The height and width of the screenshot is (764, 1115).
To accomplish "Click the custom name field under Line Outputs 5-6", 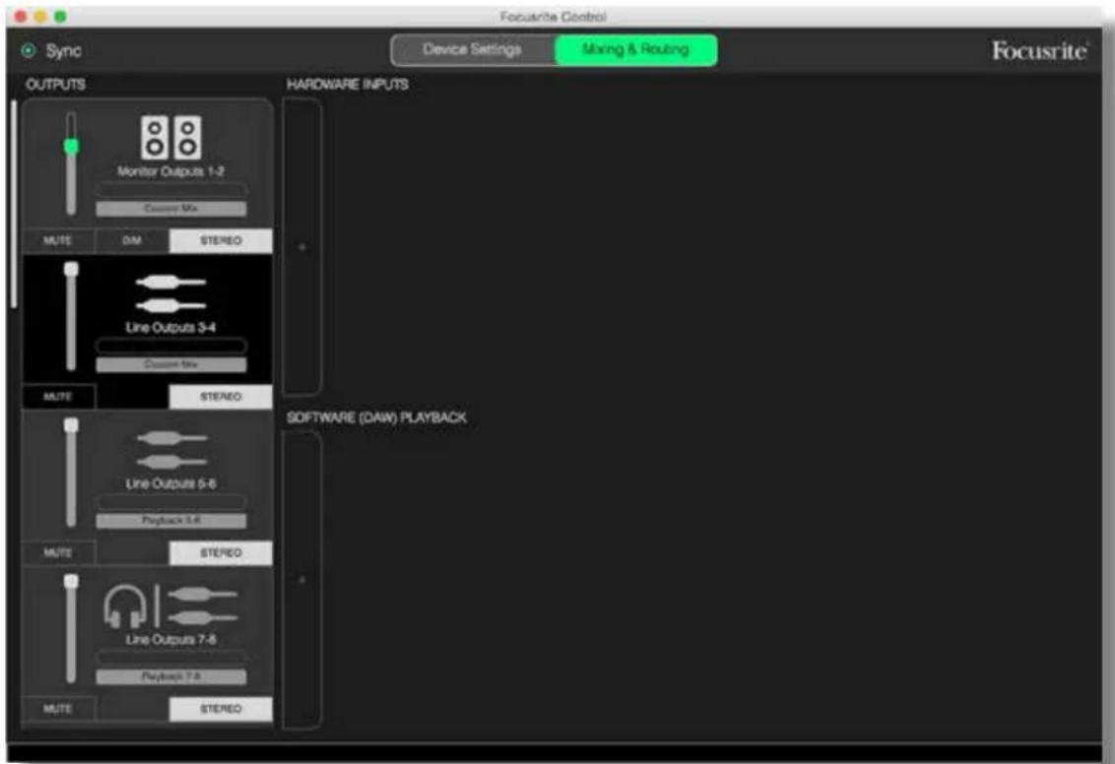I will coord(171,502).
